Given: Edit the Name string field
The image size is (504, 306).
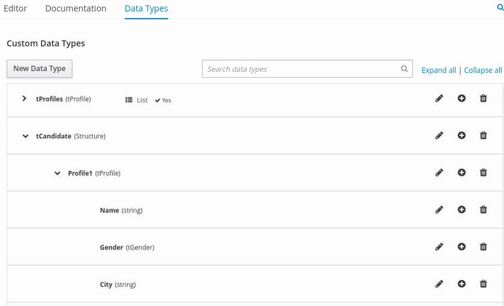Looking at the screenshot, I should point(439,210).
